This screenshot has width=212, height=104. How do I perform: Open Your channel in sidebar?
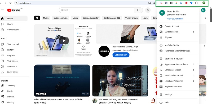point(14,44)
